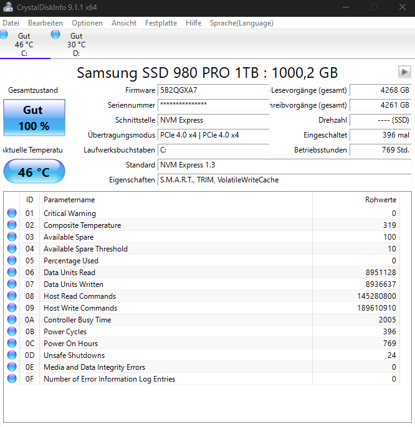The image size is (415, 427).
Task: Open the Sprache(Language) menu
Action: click(242, 23)
